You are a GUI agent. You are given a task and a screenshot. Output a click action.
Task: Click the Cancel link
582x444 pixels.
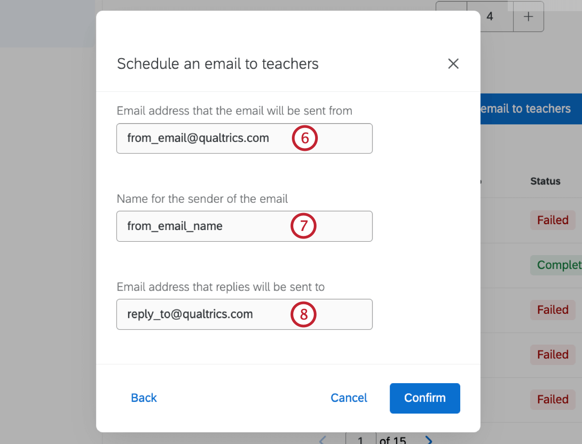pos(349,398)
